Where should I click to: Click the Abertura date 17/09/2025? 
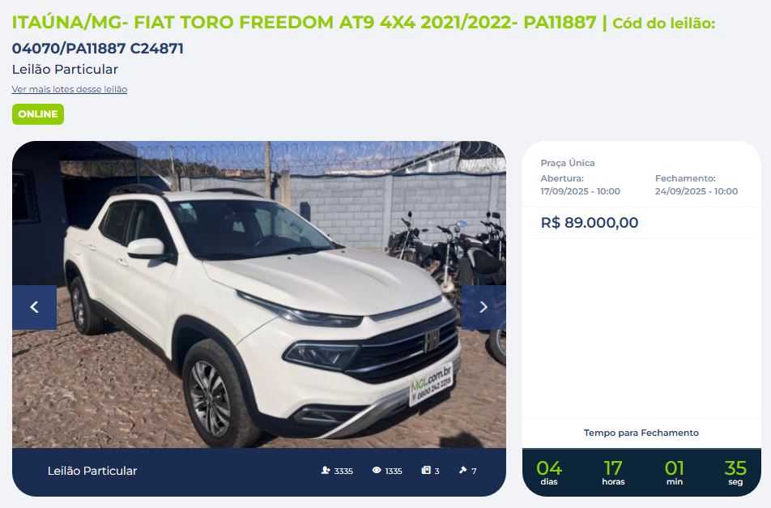[x=580, y=191]
